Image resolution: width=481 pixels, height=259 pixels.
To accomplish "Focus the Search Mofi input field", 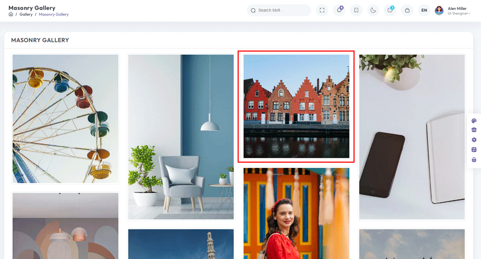I will (x=279, y=10).
